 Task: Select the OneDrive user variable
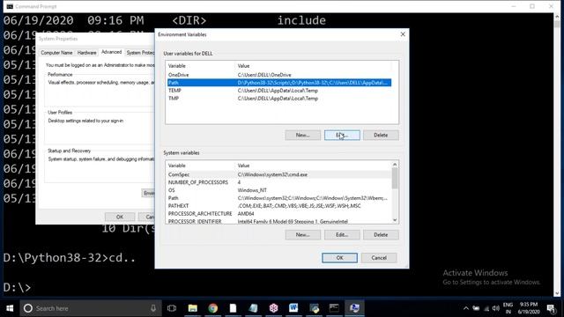[x=279, y=75]
